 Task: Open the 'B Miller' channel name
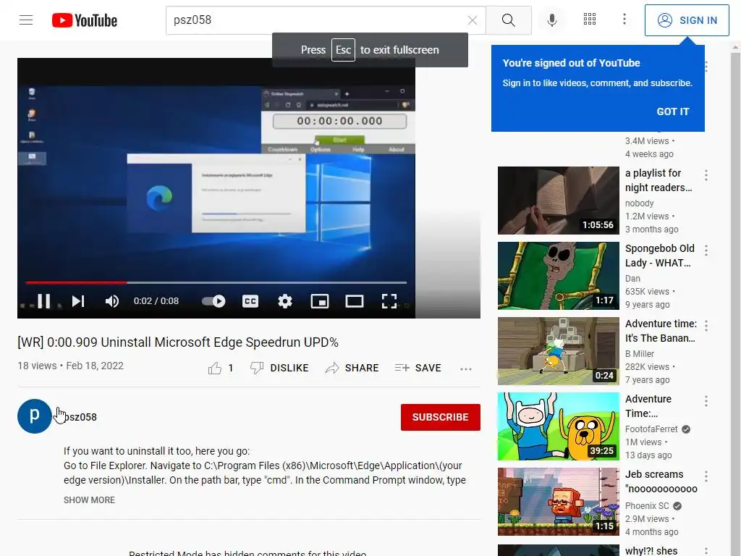pos(640,353)
